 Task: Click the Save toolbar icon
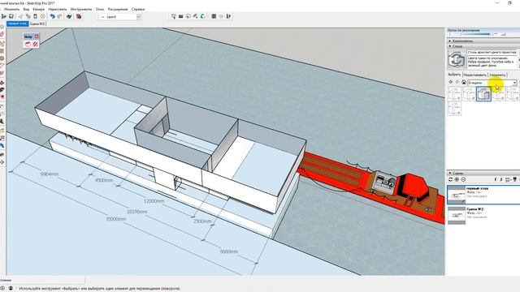(11, 16)
